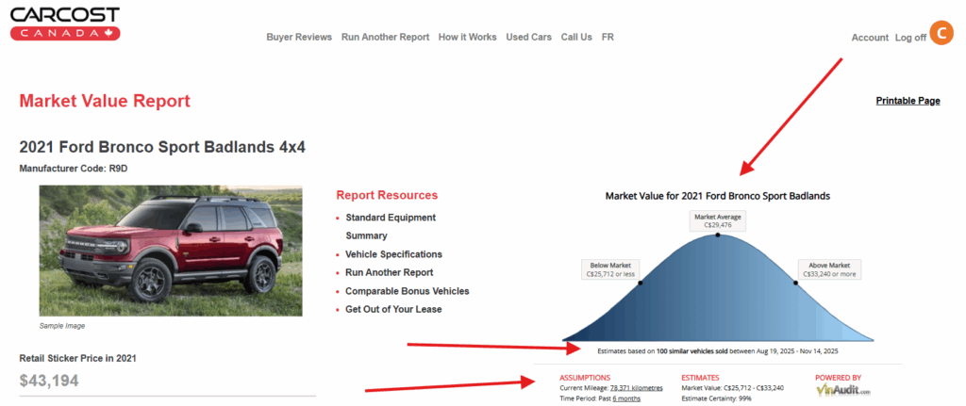Click the Market Average C$29,476 label
Viewport: 966px width, 406px height.
point(718,220)
